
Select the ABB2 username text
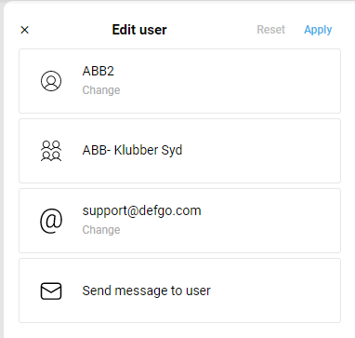(x=99, y=71)
